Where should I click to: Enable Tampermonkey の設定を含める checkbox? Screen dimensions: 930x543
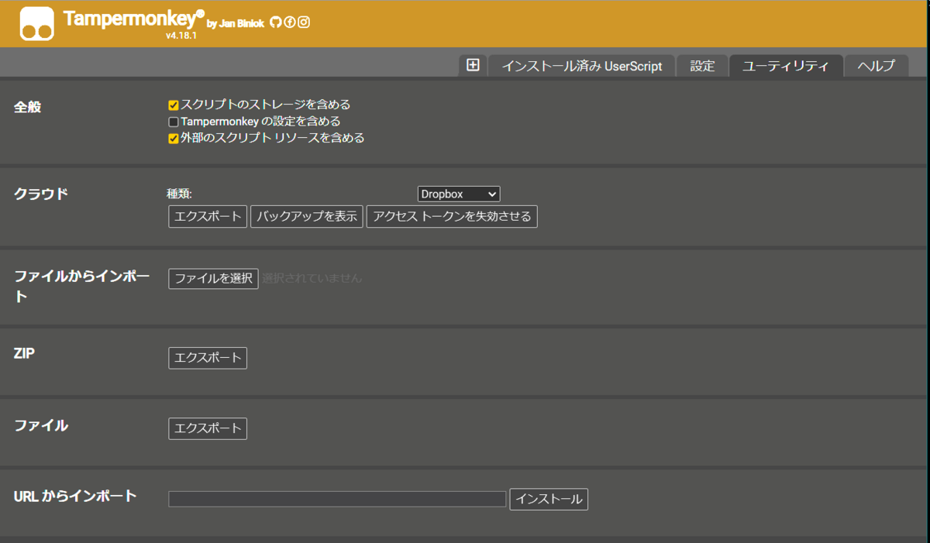pos(174,122)
